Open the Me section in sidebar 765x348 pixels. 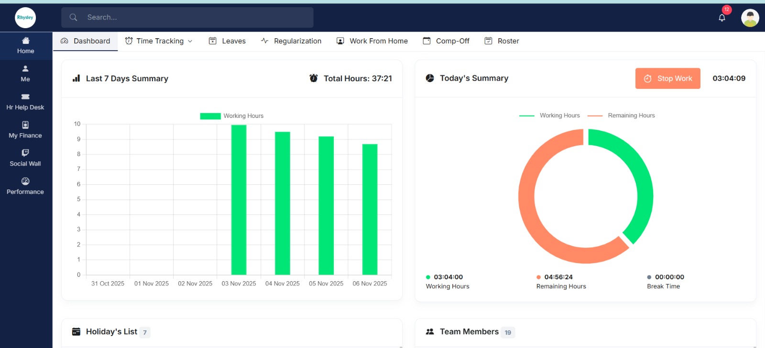[25, 74]
